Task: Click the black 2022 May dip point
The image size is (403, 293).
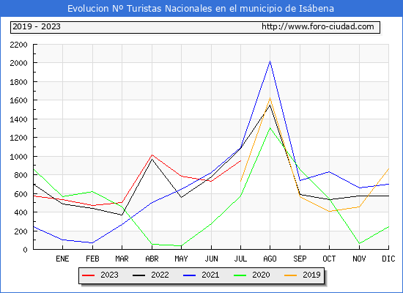Action: click(181, 197)
